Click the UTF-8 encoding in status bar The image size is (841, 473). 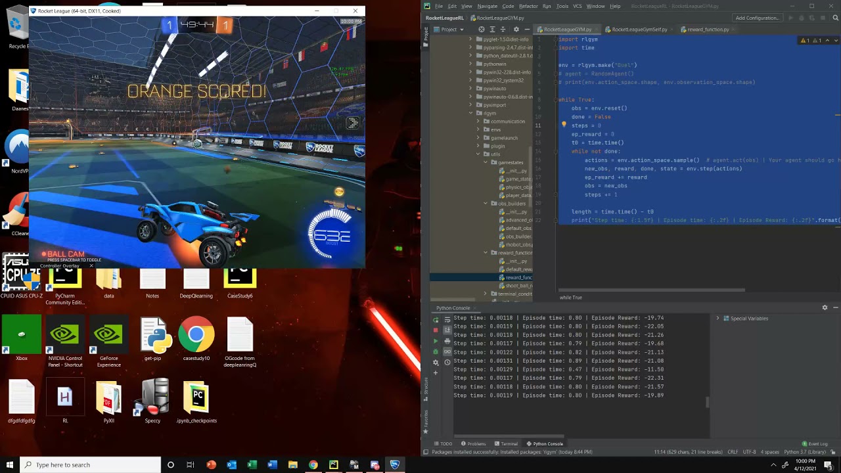point(750,452)
